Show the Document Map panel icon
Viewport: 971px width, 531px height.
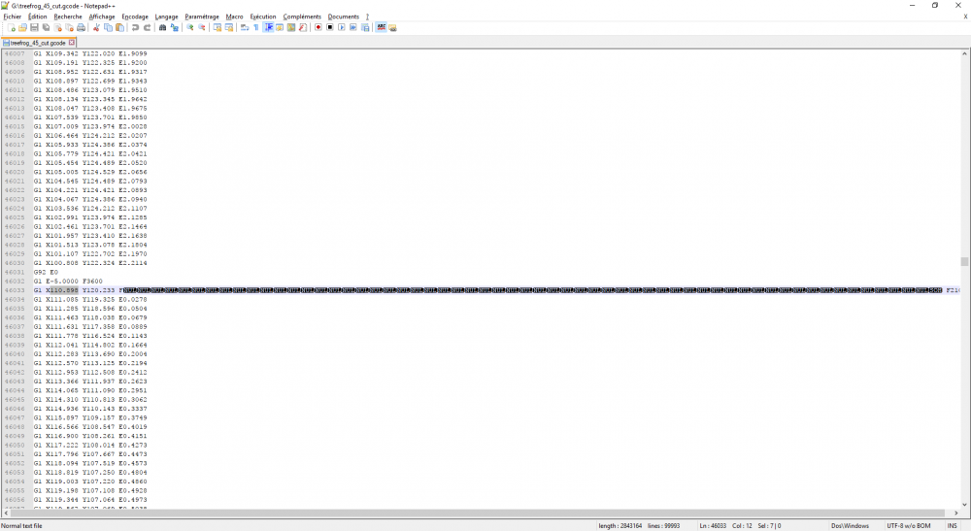291,27
